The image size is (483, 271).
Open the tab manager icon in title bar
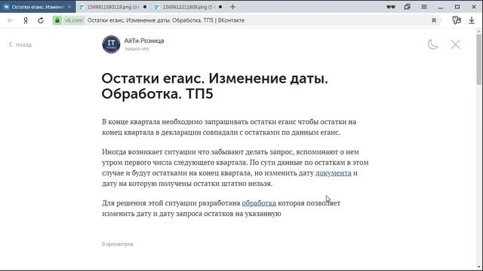(x=408, y=7)
